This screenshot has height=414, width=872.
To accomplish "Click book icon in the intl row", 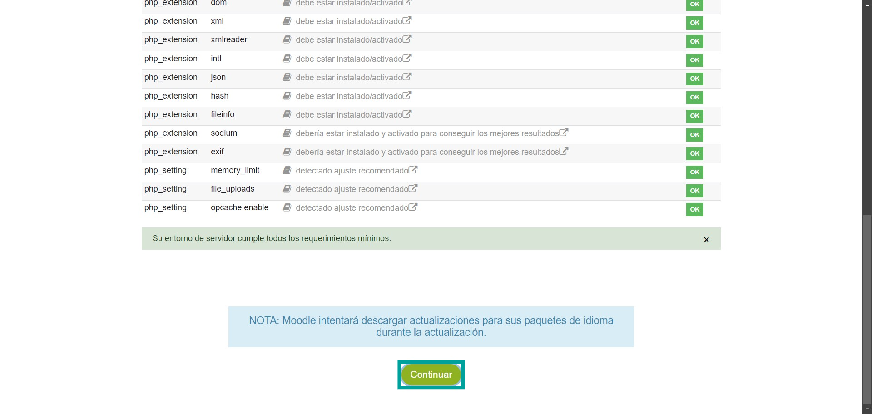I will (x=287, y=59).
